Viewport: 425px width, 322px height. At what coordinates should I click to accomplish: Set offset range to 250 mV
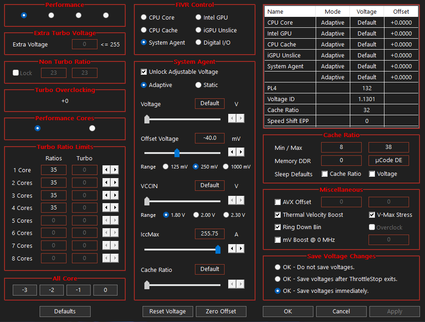click(195, 166)
